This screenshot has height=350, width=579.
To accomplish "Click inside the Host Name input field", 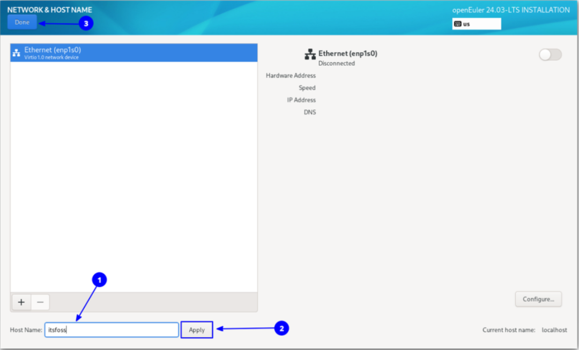I will [x=112, y=330].
